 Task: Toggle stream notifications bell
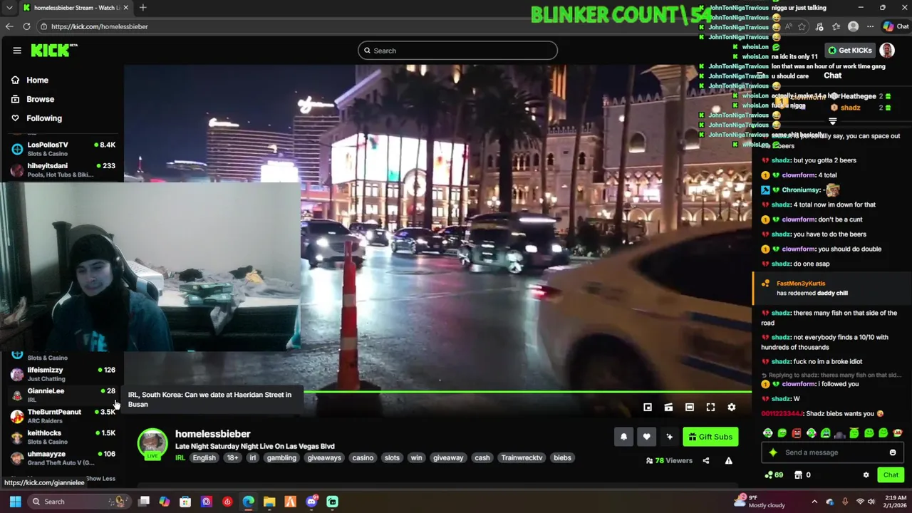click(x=623, y=437)
